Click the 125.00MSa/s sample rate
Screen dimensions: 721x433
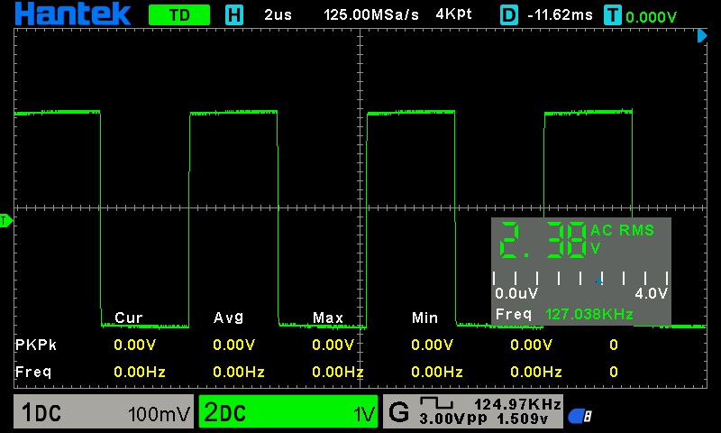click(371, 15)
